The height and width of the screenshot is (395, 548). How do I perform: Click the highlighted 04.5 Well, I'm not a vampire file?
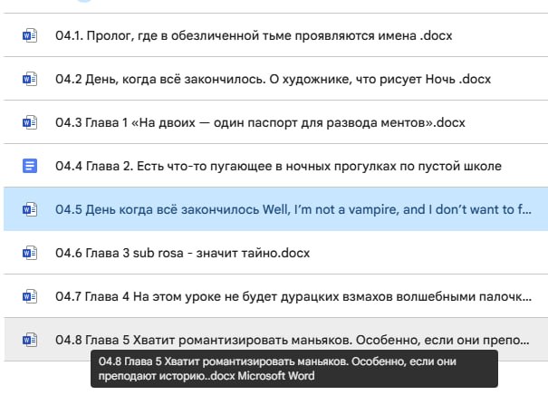[x=293, y=209]
